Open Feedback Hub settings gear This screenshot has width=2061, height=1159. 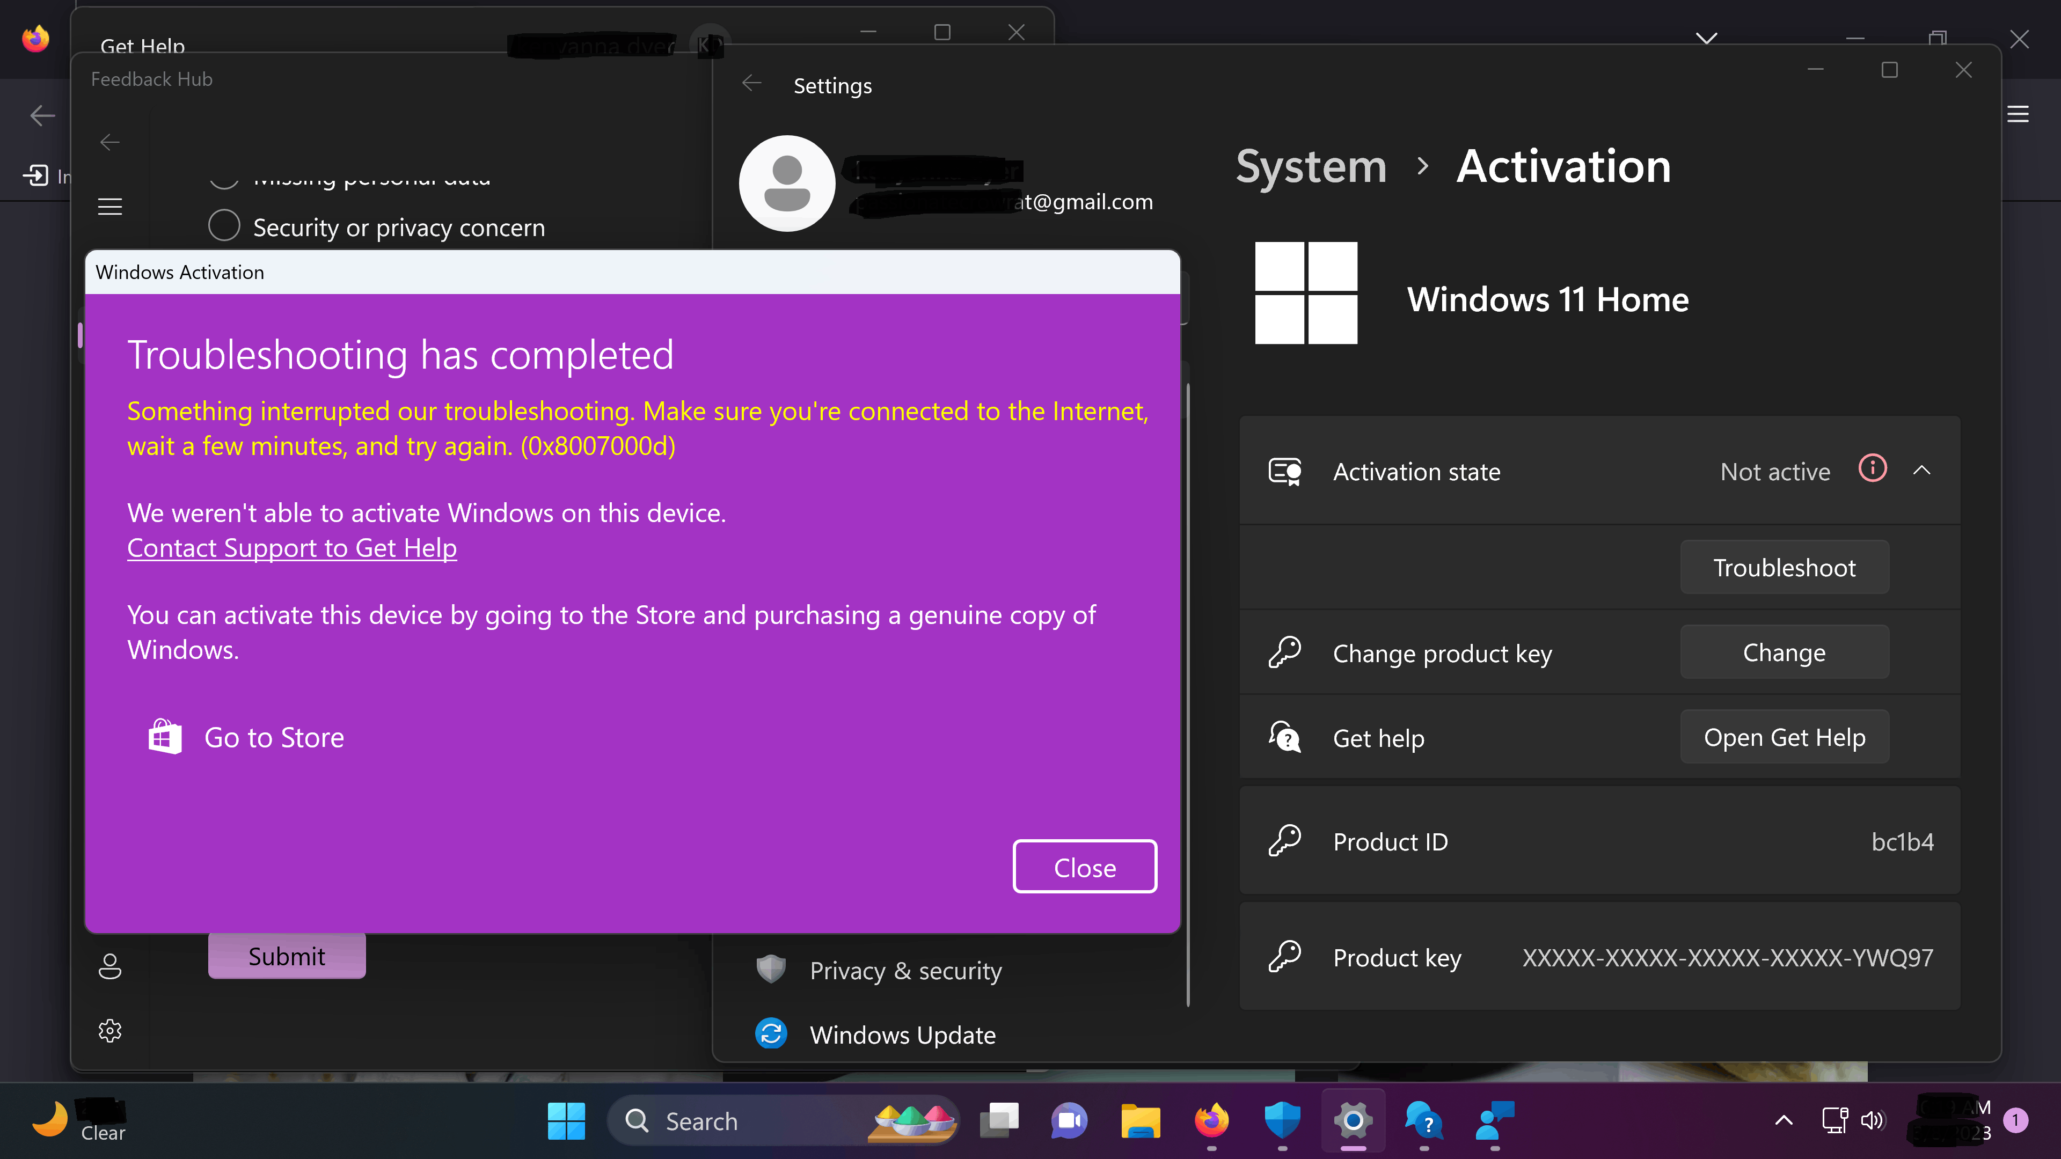[x=109, y=1030]
